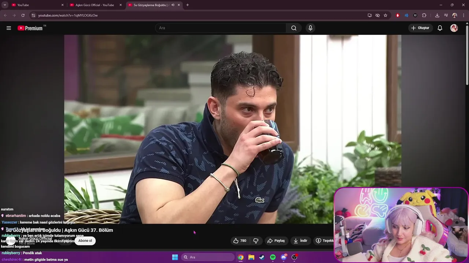
Task: Open the extensions puzzle menu
Action: pyautogui.click(x=424, y=15)
